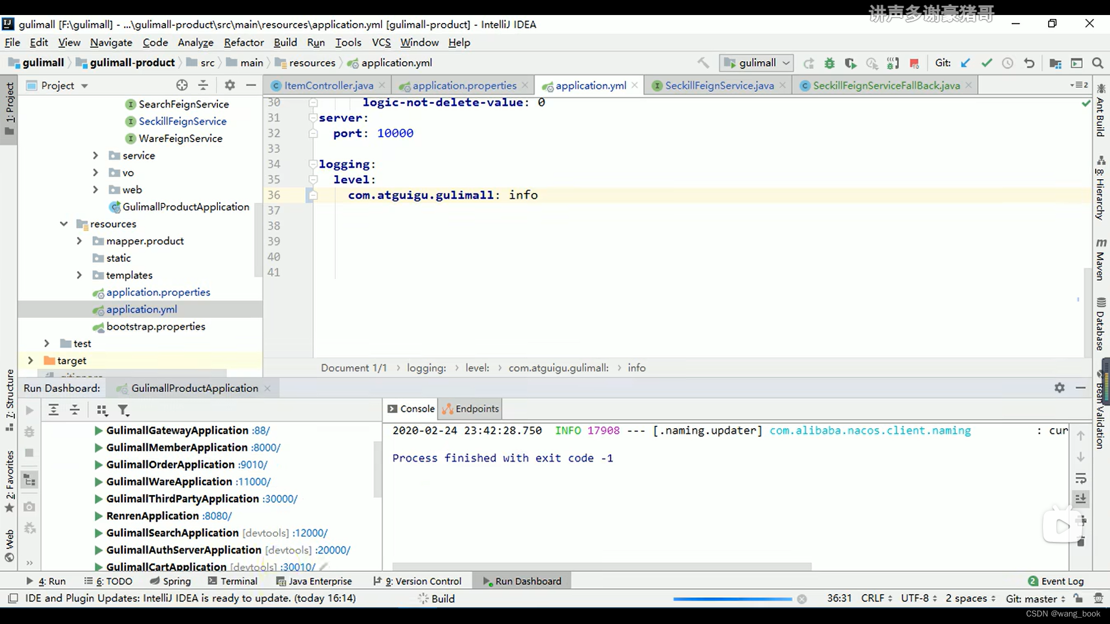Viewport: 1110px width, 624px height.
Task: Click the Build progress bar in status
Action: [x=732, y=599]
